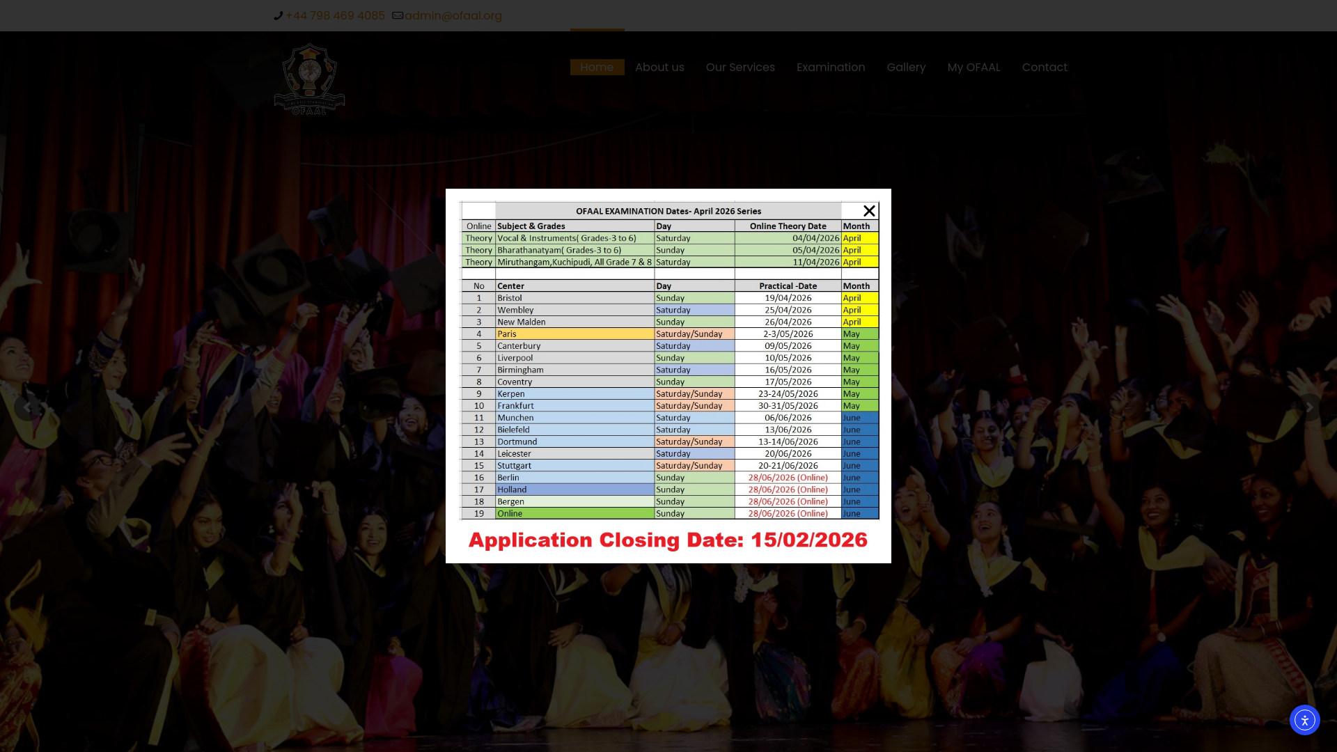
Task: Click the '04/04/2026' theory date
Action: 815,238
